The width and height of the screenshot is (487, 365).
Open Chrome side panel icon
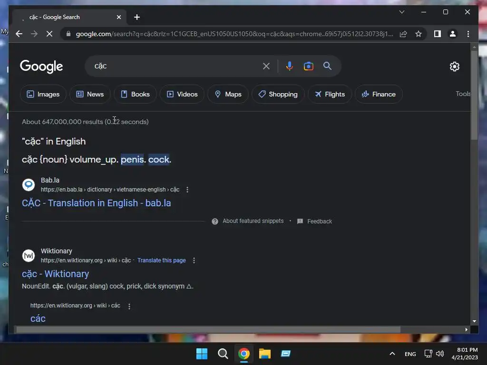pos(438,34)
